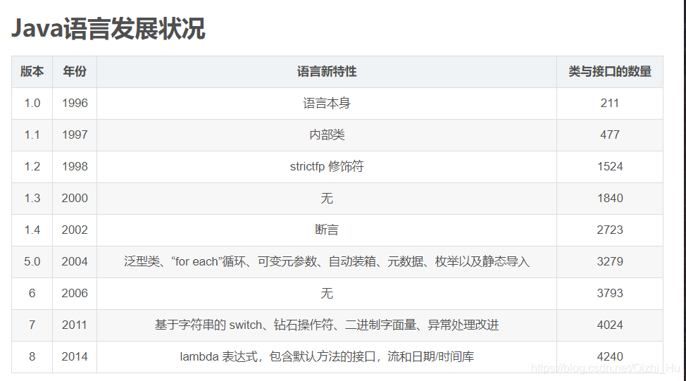
Task: Select year cell '2011'
Action: click(x=75, y=325)
